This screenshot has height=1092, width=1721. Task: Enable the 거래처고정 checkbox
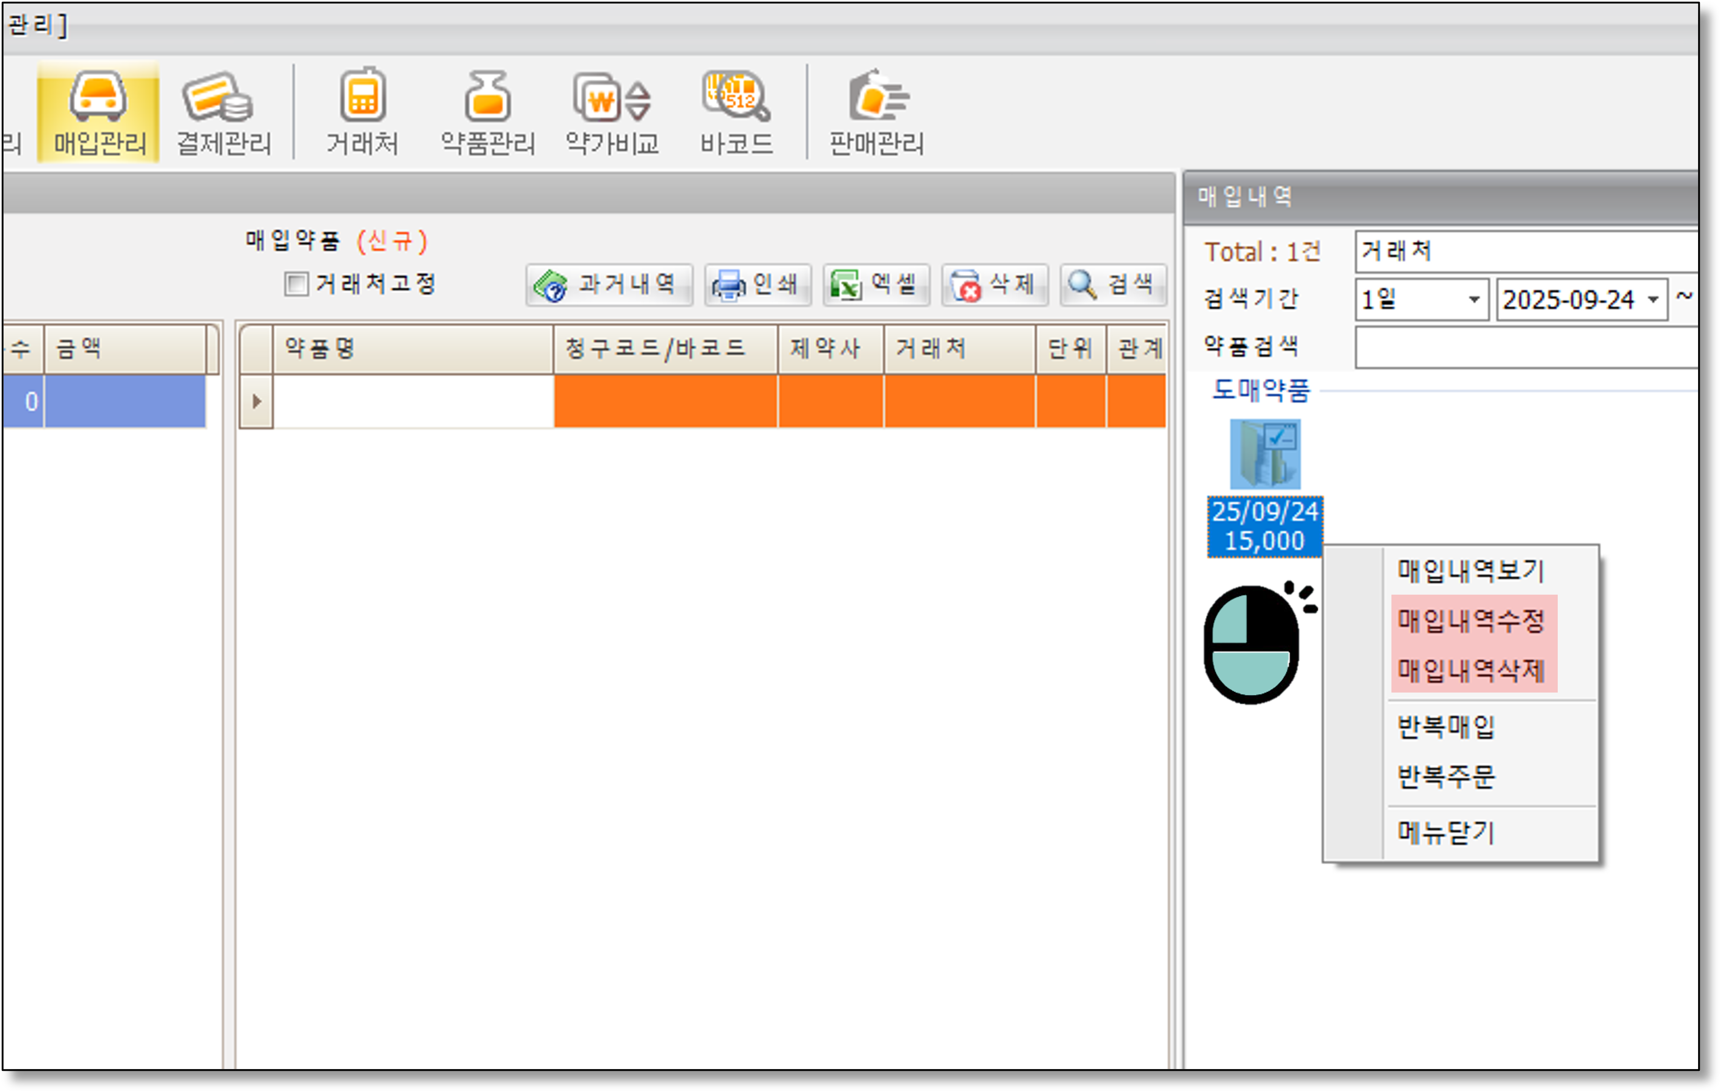(296, 284)
